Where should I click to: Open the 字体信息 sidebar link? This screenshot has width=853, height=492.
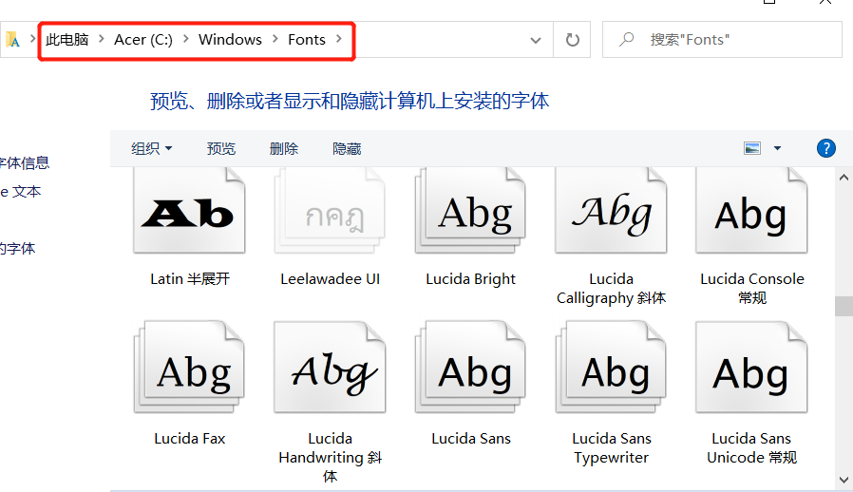coord(25,162)
